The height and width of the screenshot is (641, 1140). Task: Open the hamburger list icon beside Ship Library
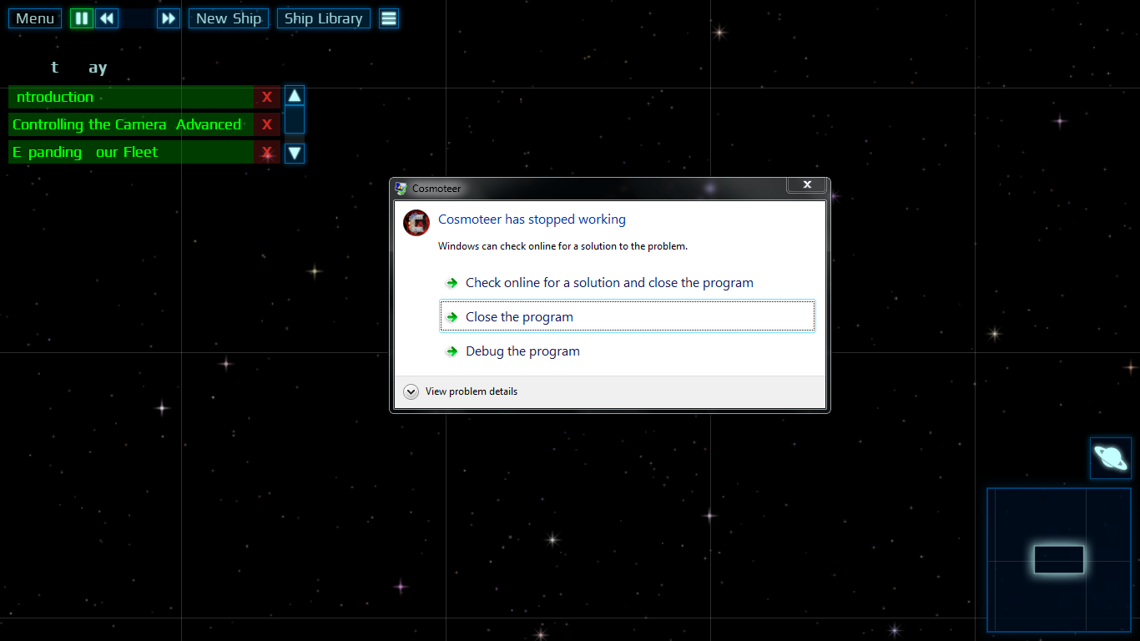[x=388, y=18]
